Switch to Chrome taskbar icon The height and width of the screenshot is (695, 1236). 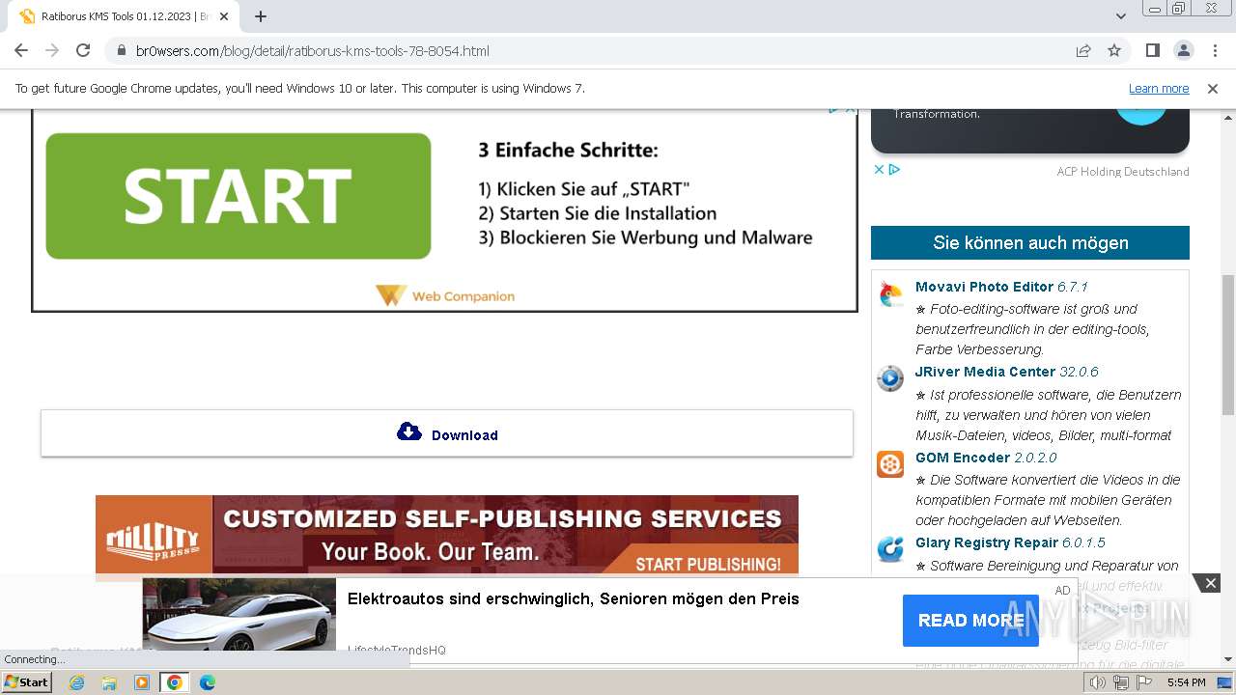pos(174,682)
